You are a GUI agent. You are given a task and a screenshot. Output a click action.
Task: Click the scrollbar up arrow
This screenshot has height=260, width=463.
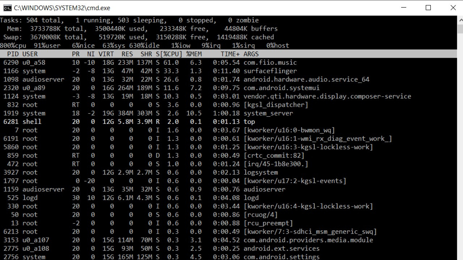click(460, 20)
